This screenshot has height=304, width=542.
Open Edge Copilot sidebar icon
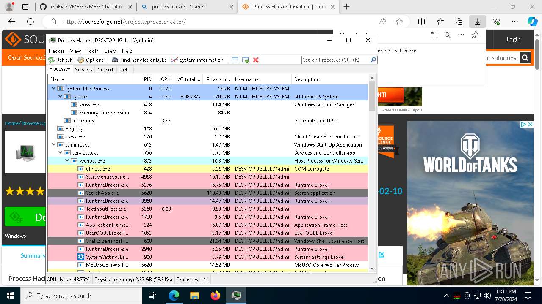click(x=532, y=22)
